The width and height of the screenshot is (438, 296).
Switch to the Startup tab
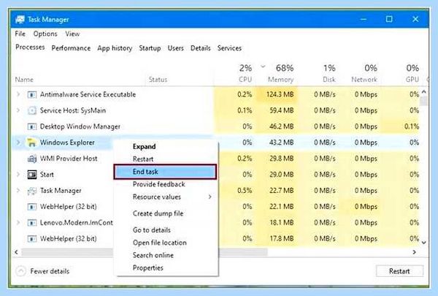pos(150,48)
